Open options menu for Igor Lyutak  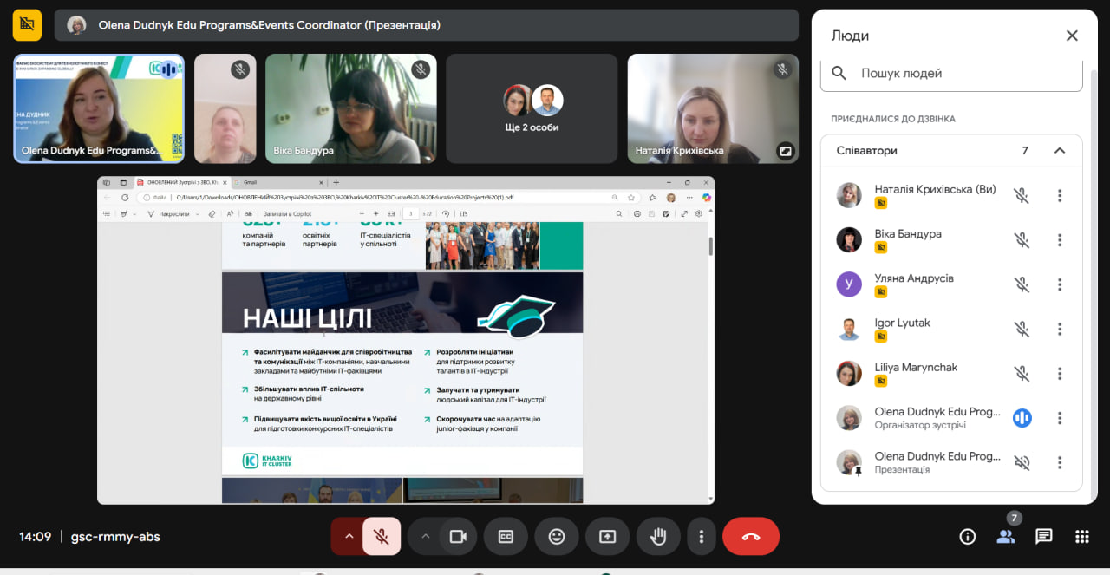pyautogui.click(x=1060, y=329)
